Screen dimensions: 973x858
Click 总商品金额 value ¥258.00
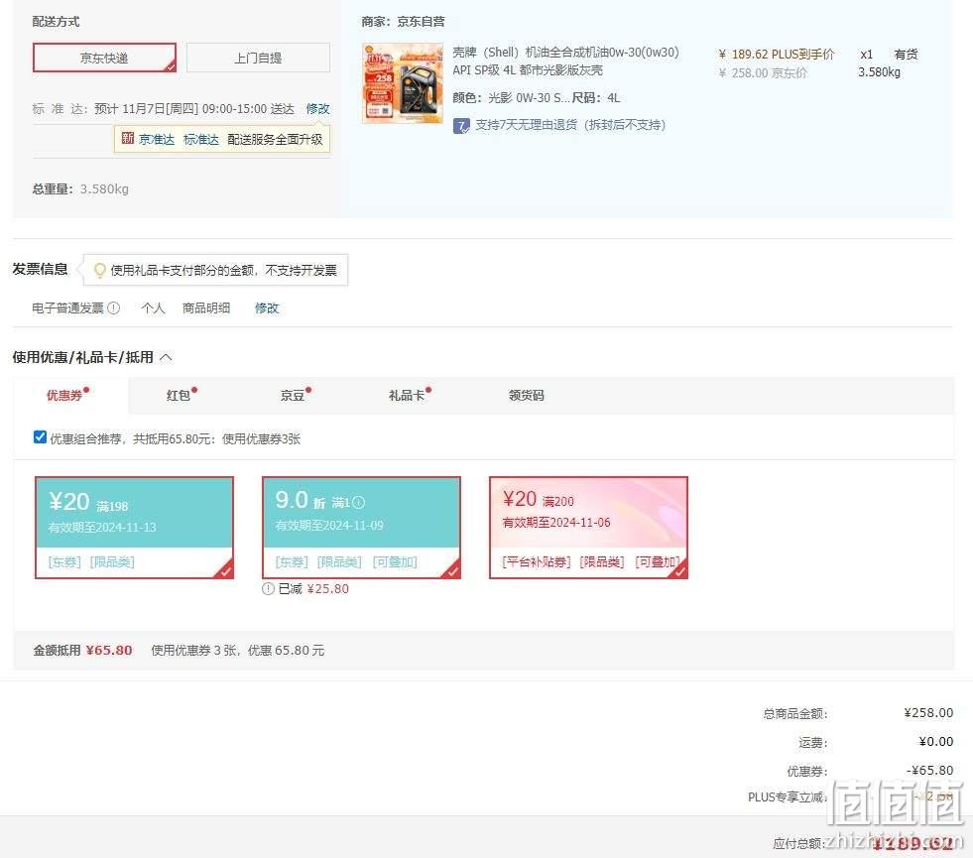pyautogui.click(x=928, y=713)
